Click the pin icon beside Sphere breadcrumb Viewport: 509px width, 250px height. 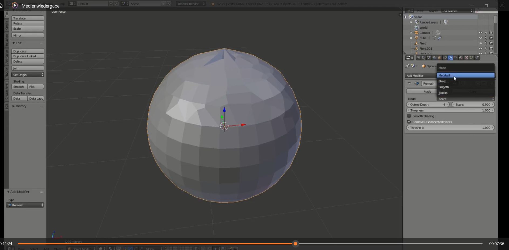pos(407,66)
